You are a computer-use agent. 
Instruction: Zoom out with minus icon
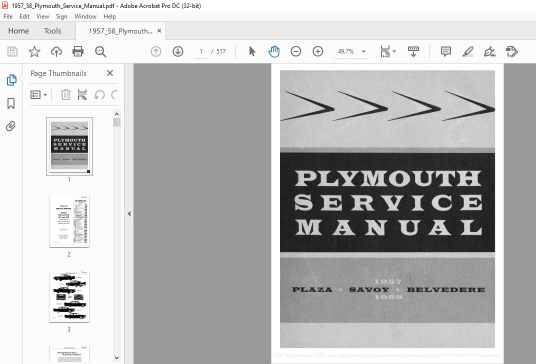coord(295,51)
